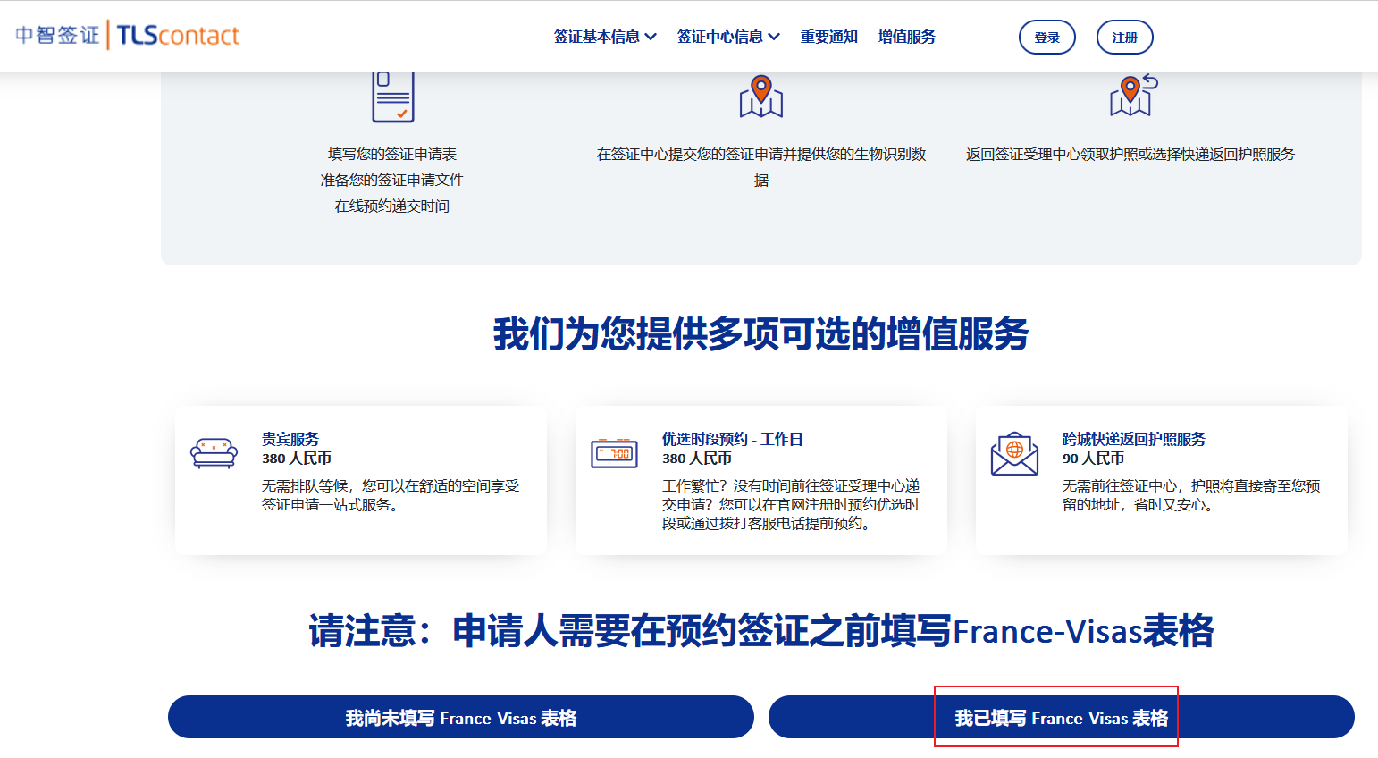Expand the 签证中心信息 dropdown chevron
The height and width of the screenshot is (758, 1378).
(774, 37)
